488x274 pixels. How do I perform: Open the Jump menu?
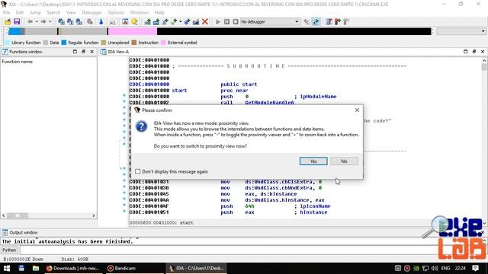(x=35, y=12)
